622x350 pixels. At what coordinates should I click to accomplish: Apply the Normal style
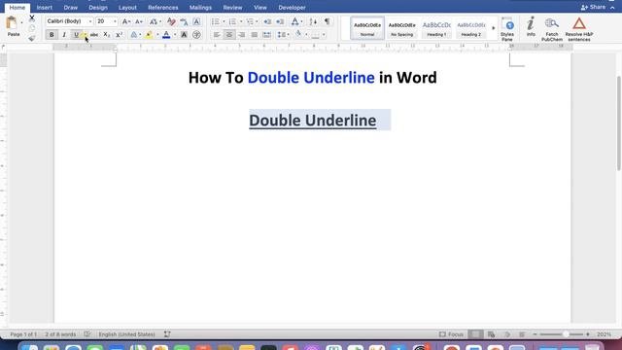coord(367,28)
